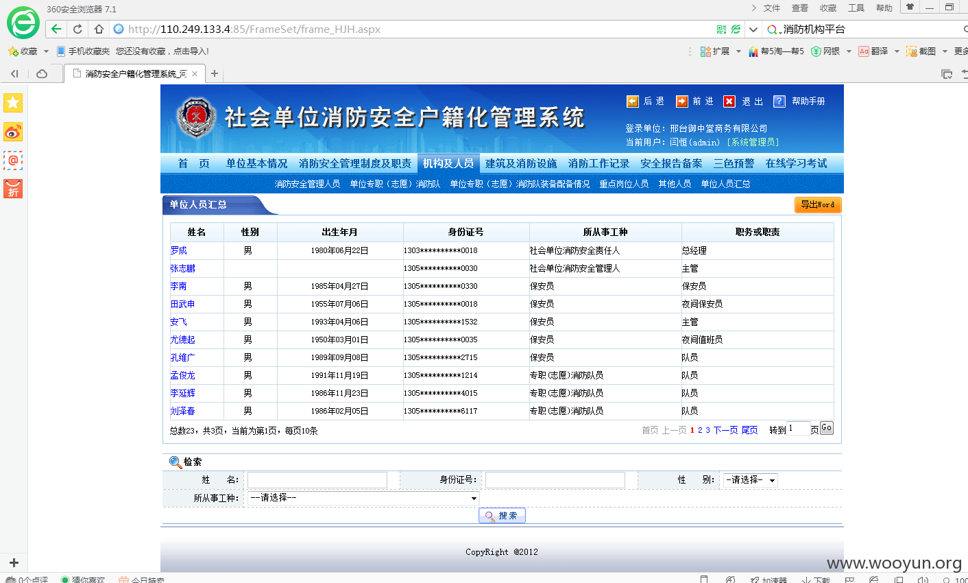Click the 翻译 translate toolbar icon
Screen dimensions: 968x583
[x=864, y=51]
